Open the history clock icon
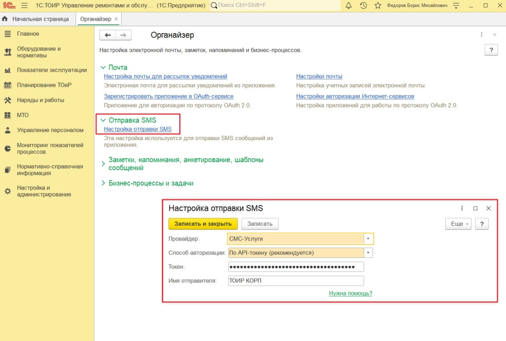The width and height of the screenshot is (506, 341). click(363, 5)
